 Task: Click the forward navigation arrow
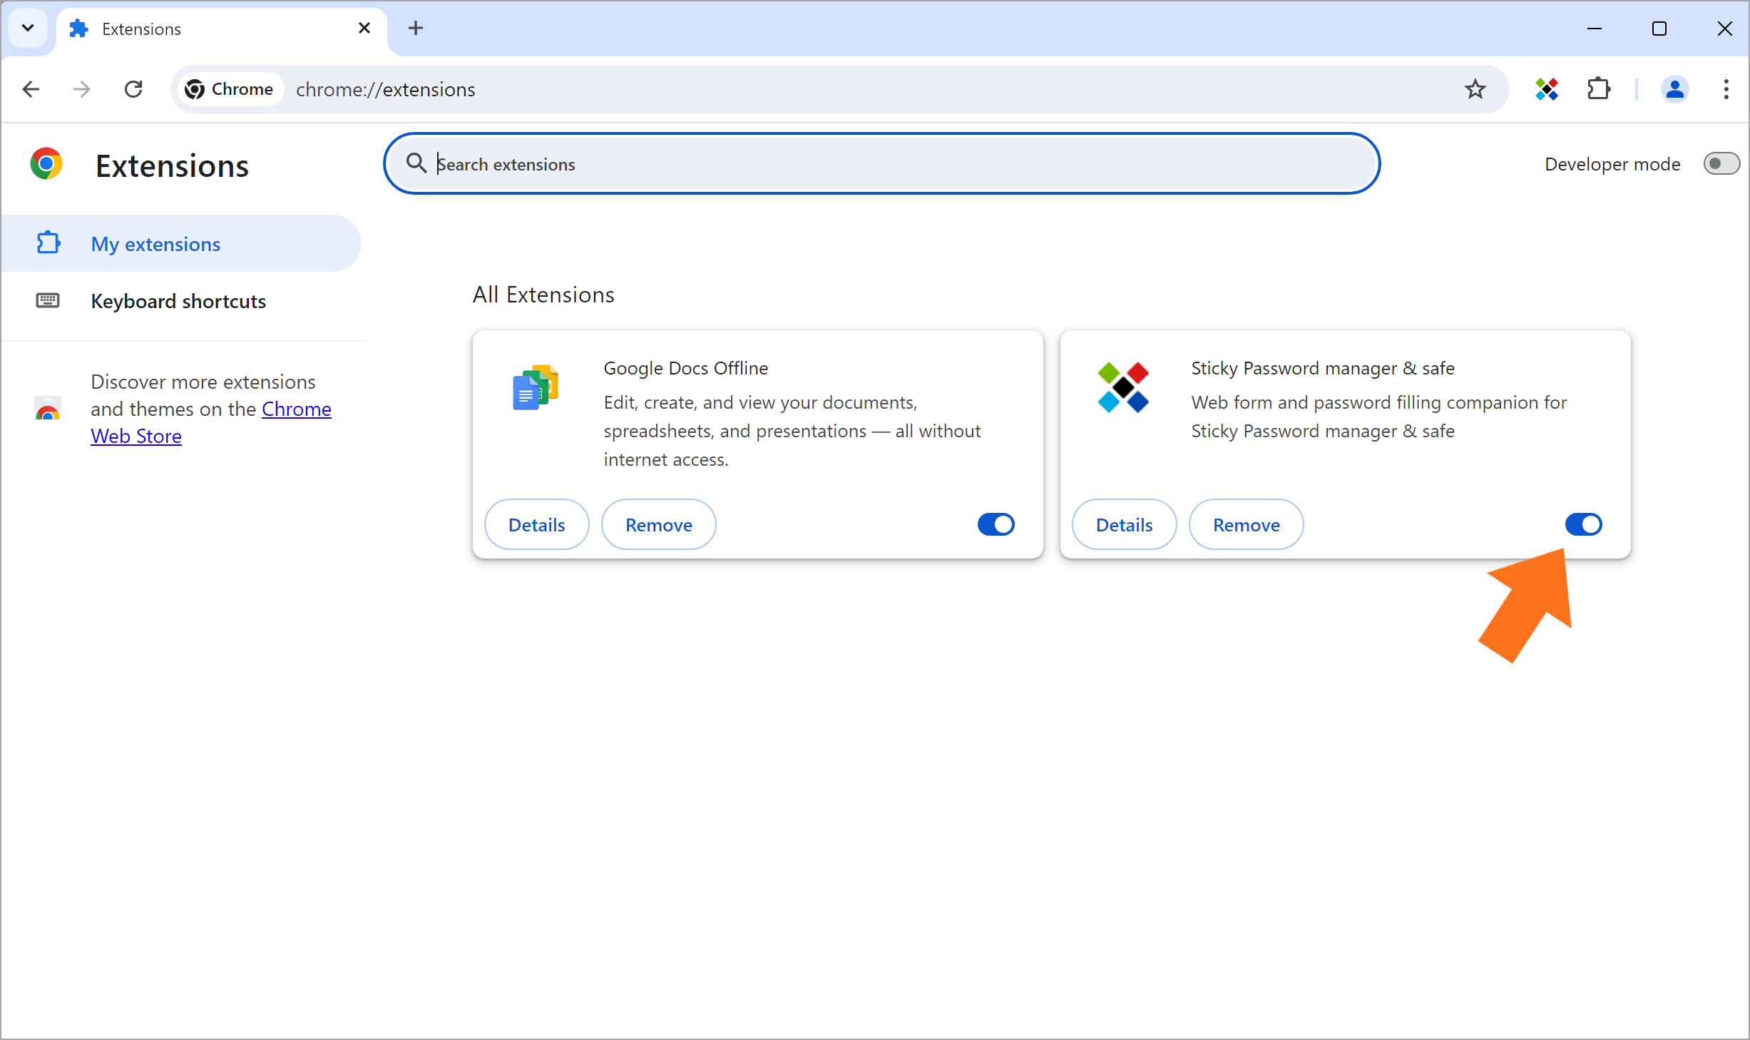pos(82,89)
